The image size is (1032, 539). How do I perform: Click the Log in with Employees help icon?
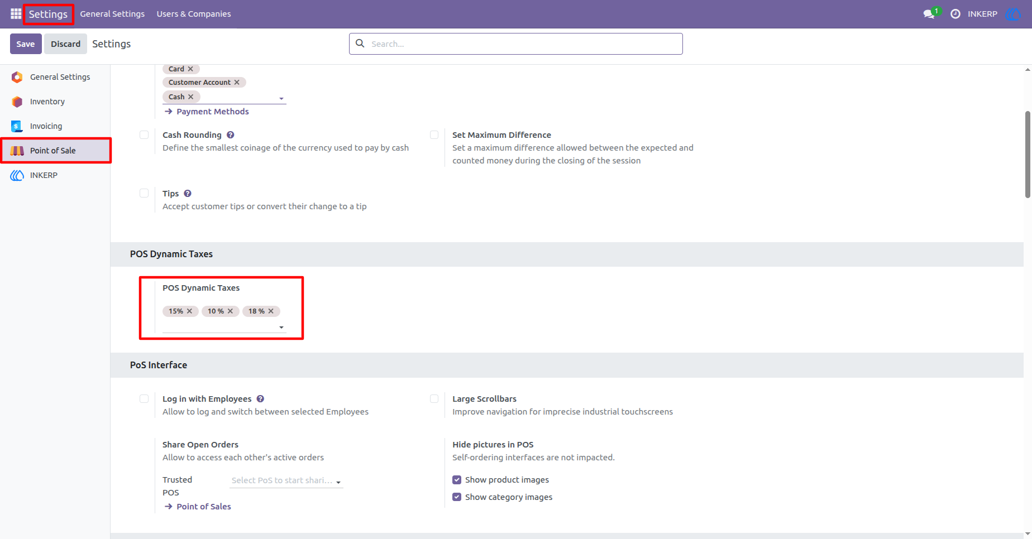260,399
